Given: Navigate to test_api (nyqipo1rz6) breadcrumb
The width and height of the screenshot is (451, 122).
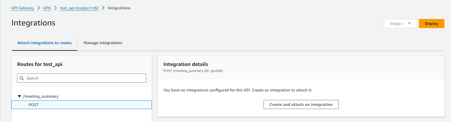Looking at the screenshot, I should click(79, 8).
